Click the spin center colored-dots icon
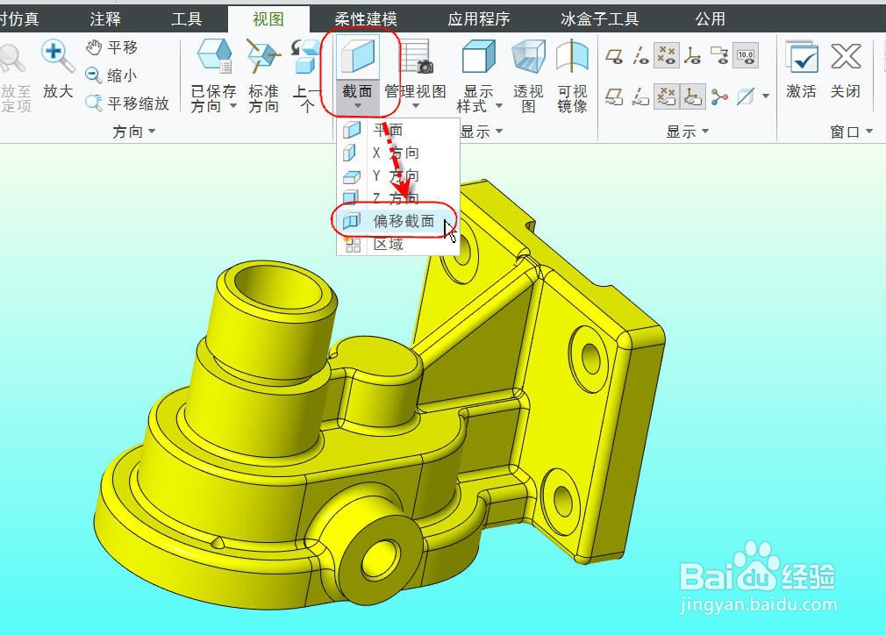The width and height of the screenshot is (886, 635). 719,97
